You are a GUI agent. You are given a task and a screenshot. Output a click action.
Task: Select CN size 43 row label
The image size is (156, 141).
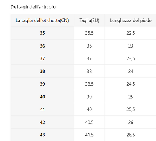click(x=42, y=135)
